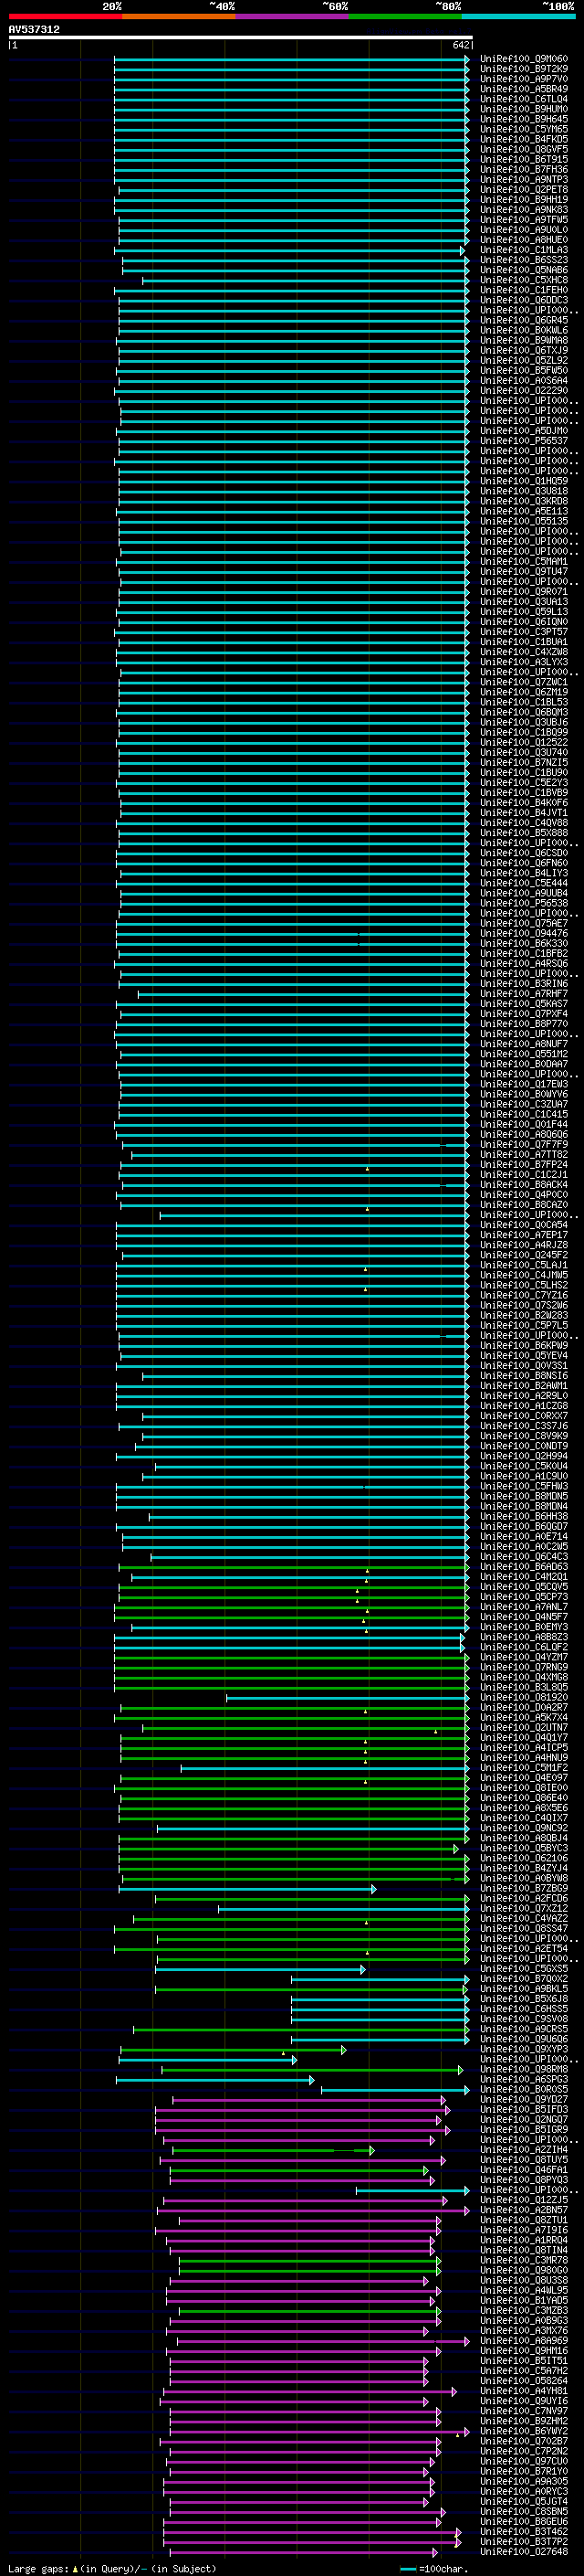Screen dimensions: 584x2576
Task: Select hit label UniRef100_Q12522
Action: click(x=523, y=742)
